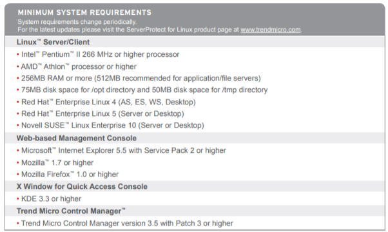This screenshot has height=232, width=388.
Task: Click X Window for Quick Access Console header
Action: (x=82, y=186)
